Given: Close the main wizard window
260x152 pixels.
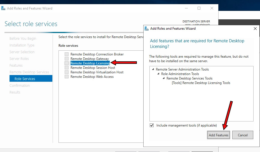Looking at the screenshot, I should coord(212,8).
